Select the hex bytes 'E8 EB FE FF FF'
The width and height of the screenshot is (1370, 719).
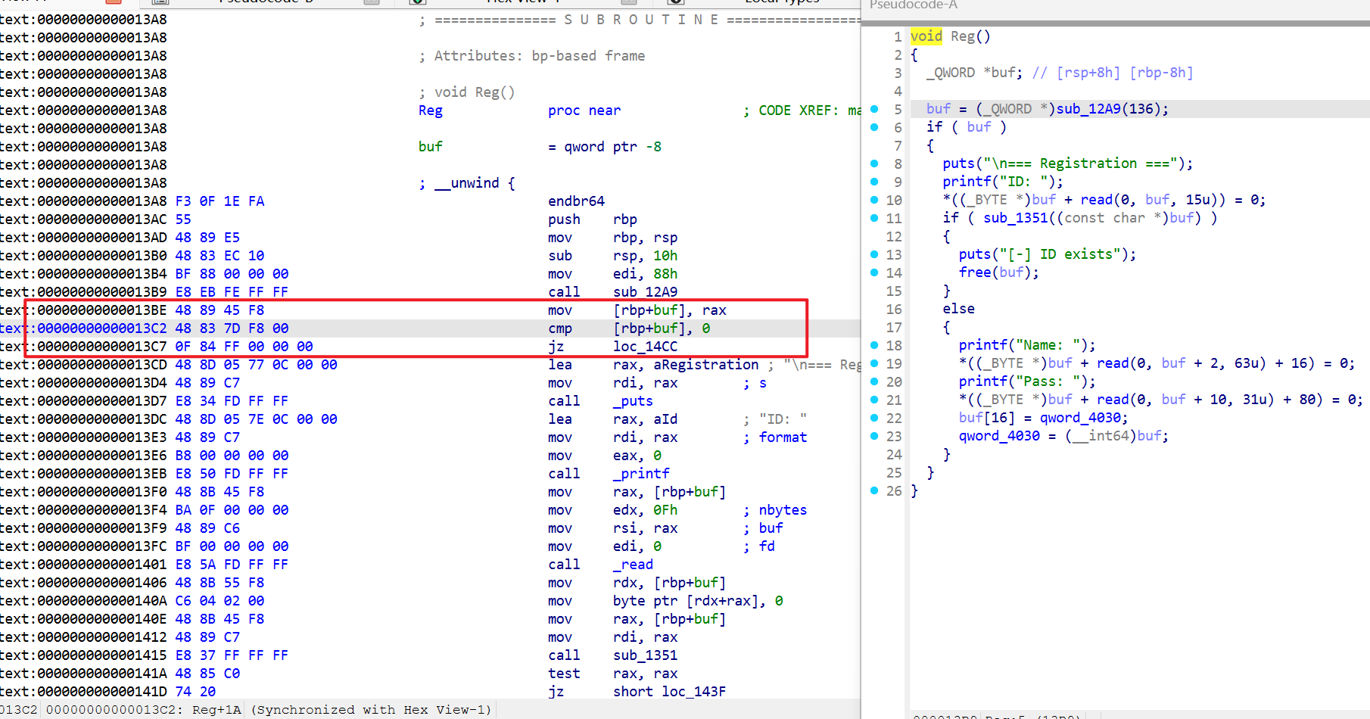point(232,292)
